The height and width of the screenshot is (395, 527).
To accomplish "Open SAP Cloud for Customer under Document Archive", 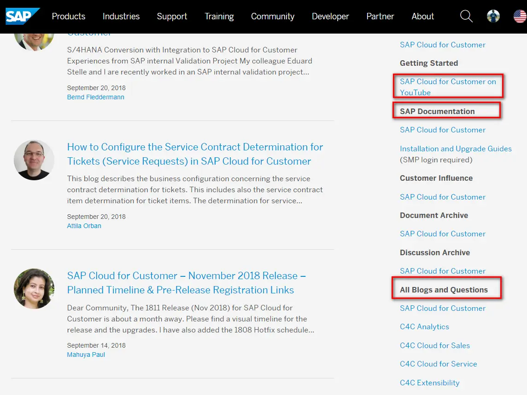I will (443, 234).
